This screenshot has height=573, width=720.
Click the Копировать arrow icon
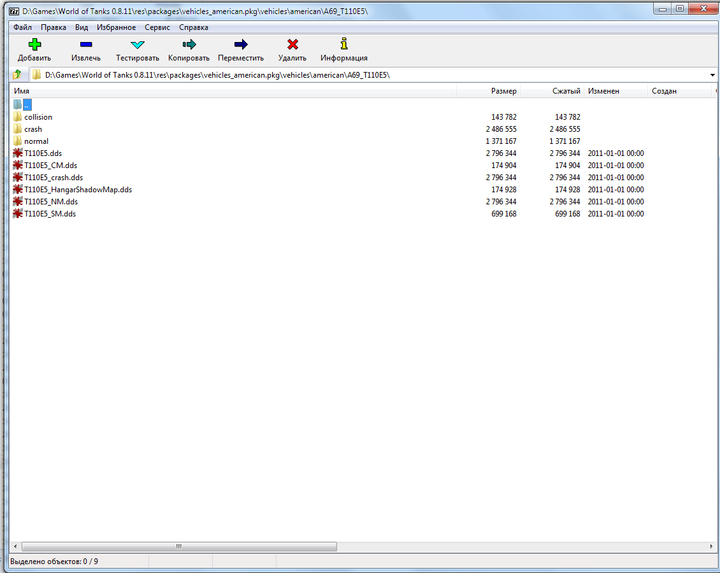coord(189,45)
